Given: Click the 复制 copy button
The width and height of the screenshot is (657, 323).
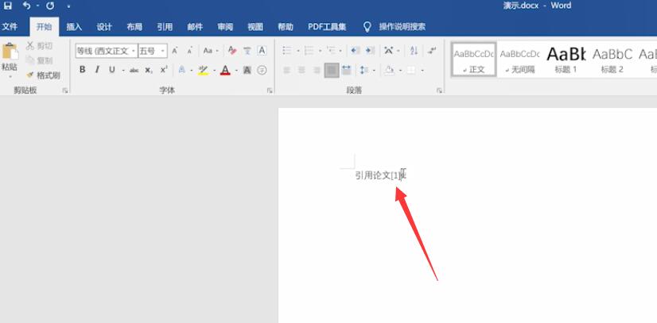Looking at the screenshot, I should (40, 60).
